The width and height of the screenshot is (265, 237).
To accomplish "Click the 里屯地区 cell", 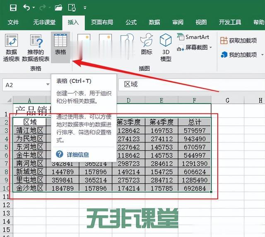I will (x=29, y=180).
